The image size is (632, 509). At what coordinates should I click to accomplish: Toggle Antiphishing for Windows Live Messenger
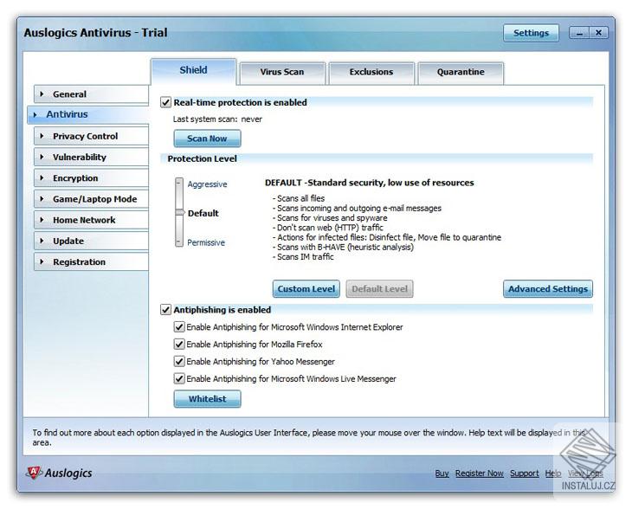[x=179, y=379]
